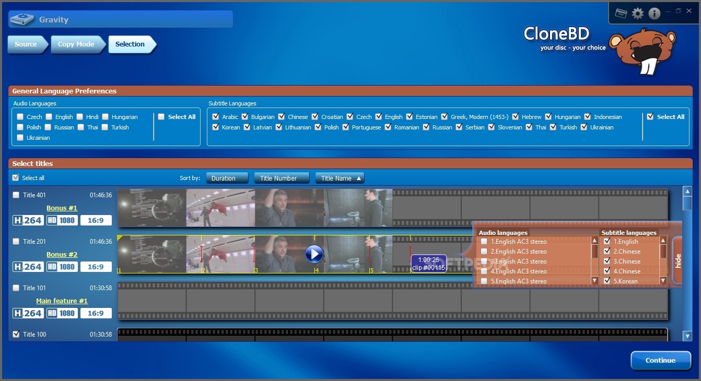Click the HD 1080 badge under Main feature #1
The height and width of the screenshot is (381, 701).
click(62, 313)
